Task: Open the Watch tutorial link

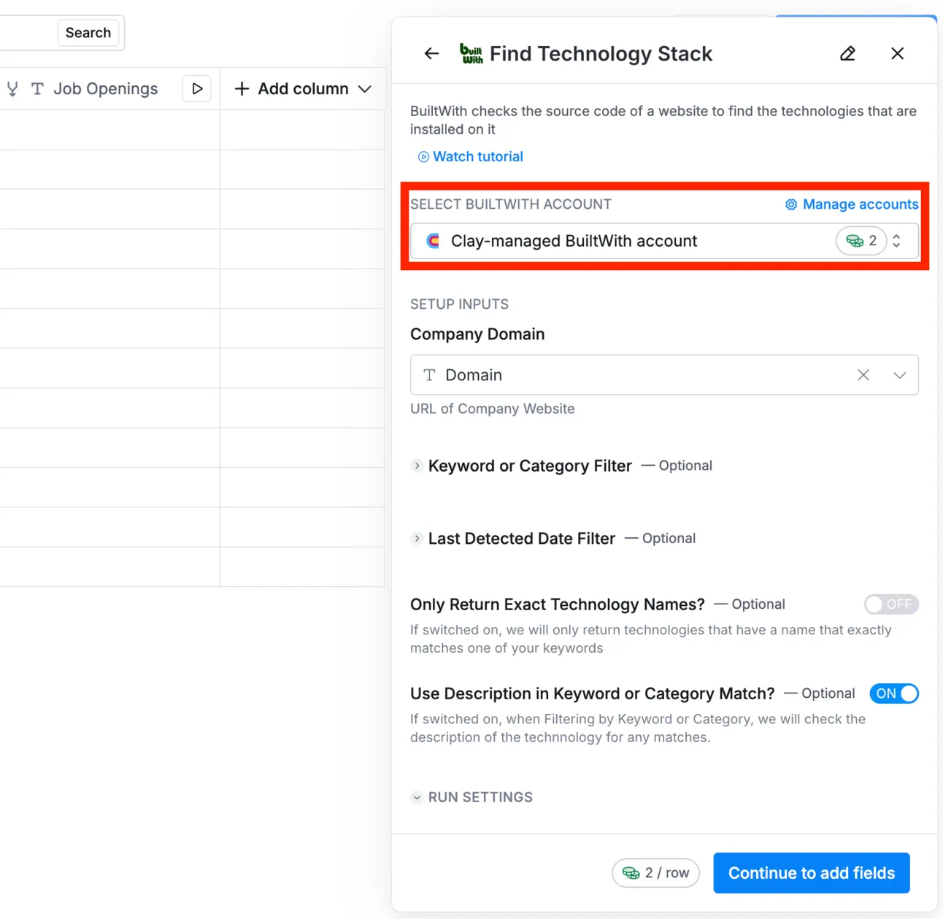Action: [478, 157]
